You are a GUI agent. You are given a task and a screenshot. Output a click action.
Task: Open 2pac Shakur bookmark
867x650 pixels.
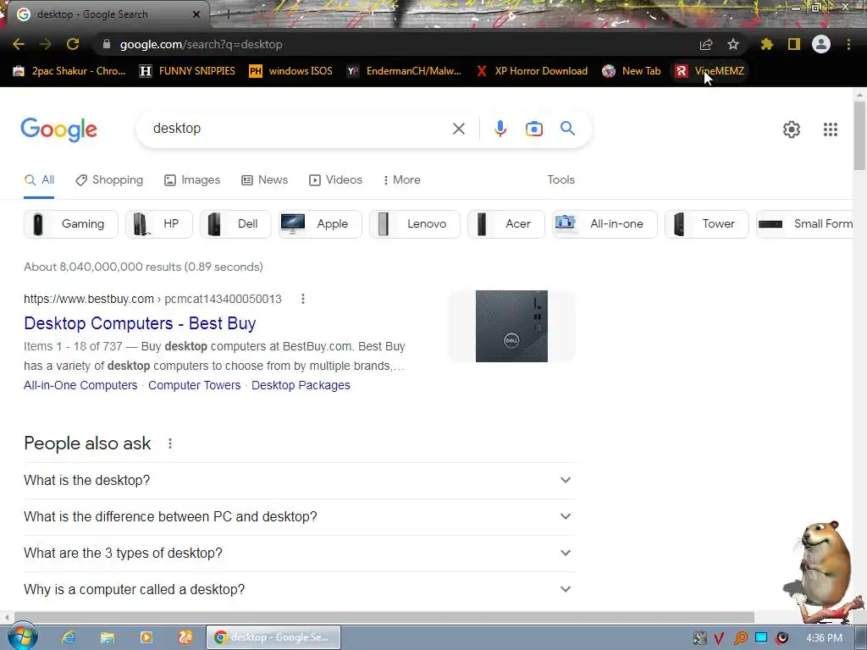69,71
